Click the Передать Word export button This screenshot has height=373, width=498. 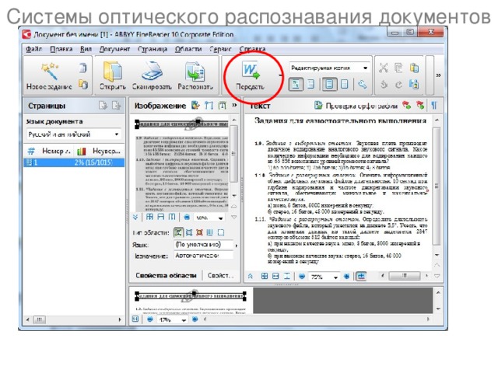251,75
